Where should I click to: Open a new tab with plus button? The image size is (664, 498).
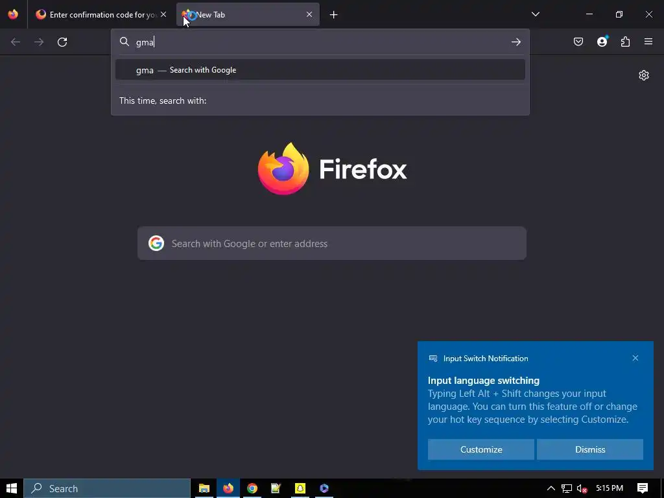pos(334,15)
